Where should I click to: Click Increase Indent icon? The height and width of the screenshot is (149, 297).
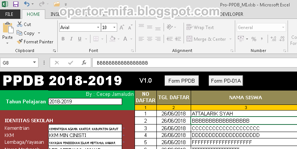(x=178, y=39)
